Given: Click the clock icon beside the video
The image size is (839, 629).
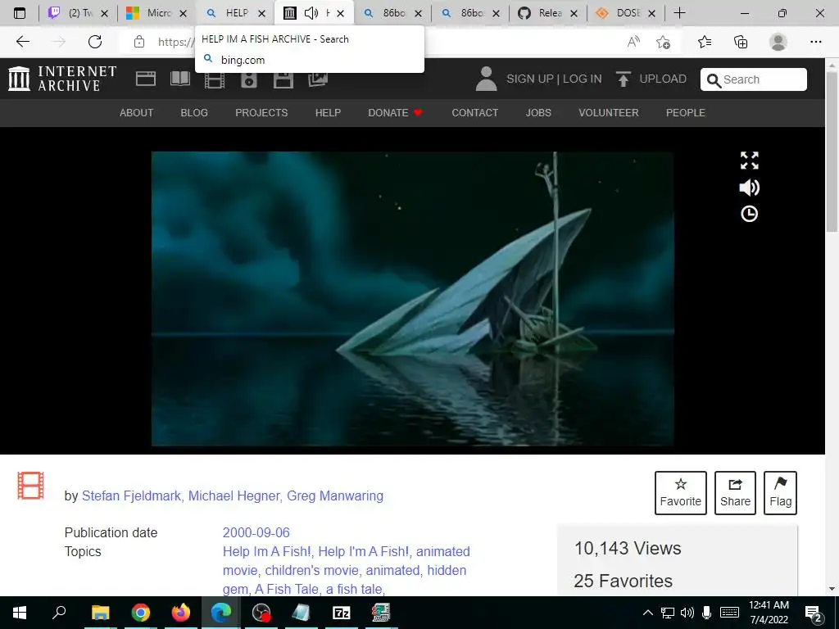Looking at the screenshot, I should [749, 214].
